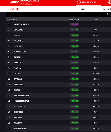111x132 pixels.
Task: Switch to the Sectors tab
Action: pos(107,9)
